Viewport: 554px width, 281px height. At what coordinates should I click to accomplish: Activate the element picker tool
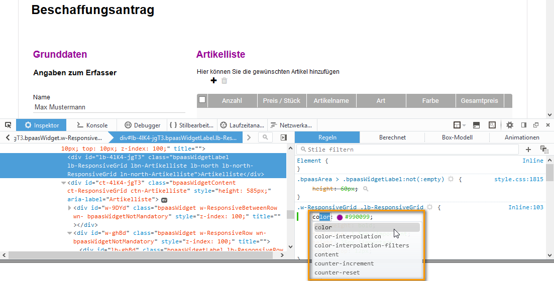point(8,125)
